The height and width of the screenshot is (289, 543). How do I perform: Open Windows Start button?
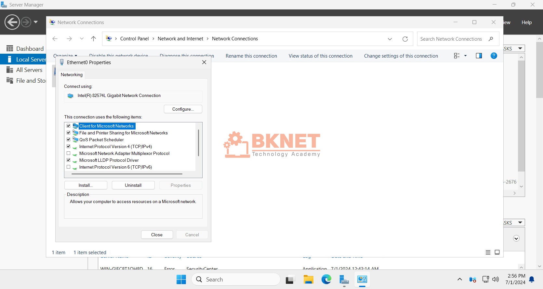pos(181,279)
